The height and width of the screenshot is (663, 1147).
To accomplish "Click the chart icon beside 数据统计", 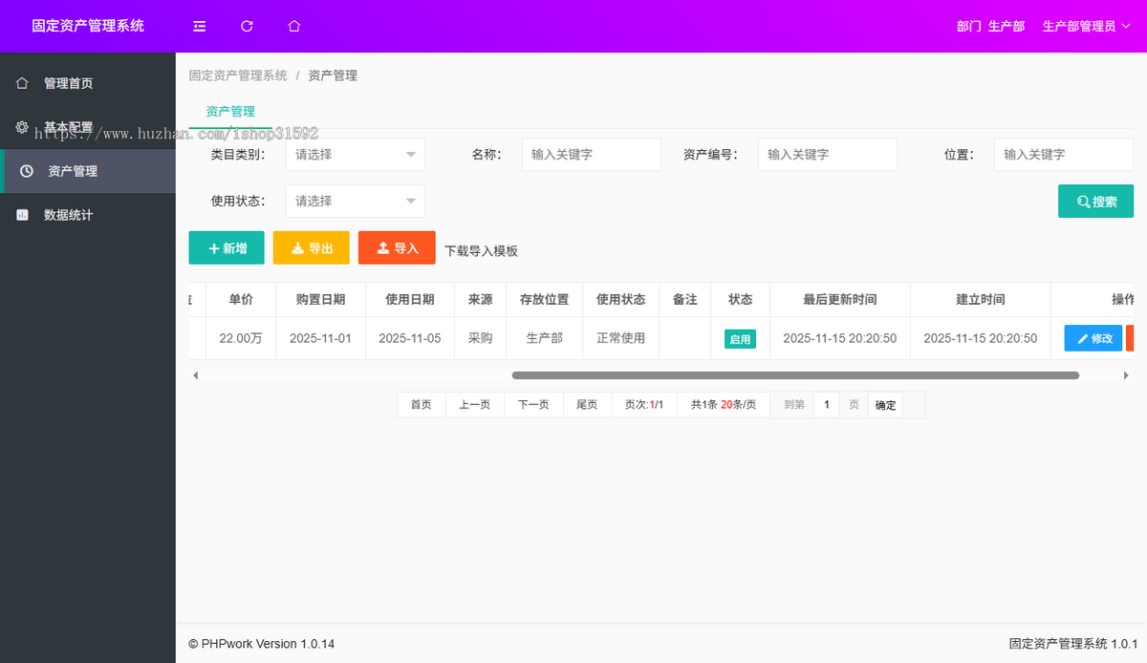I will click(21, 215).
